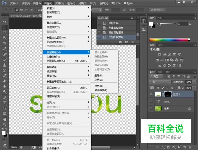Select the Move tool
The image size is (198, 150).
[5, 22]
